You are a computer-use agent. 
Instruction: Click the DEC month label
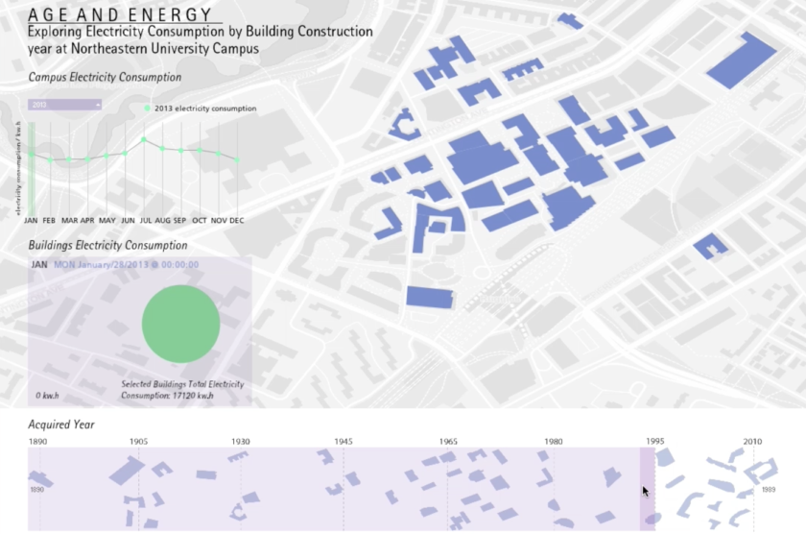[236, 220]
